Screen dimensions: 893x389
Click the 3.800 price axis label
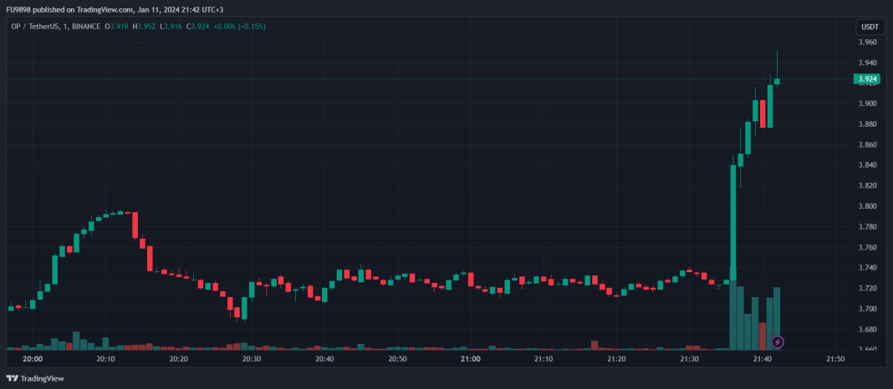866,206
